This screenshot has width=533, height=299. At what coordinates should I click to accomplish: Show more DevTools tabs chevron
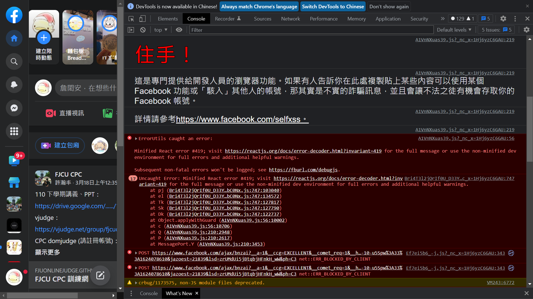point(443,19)
